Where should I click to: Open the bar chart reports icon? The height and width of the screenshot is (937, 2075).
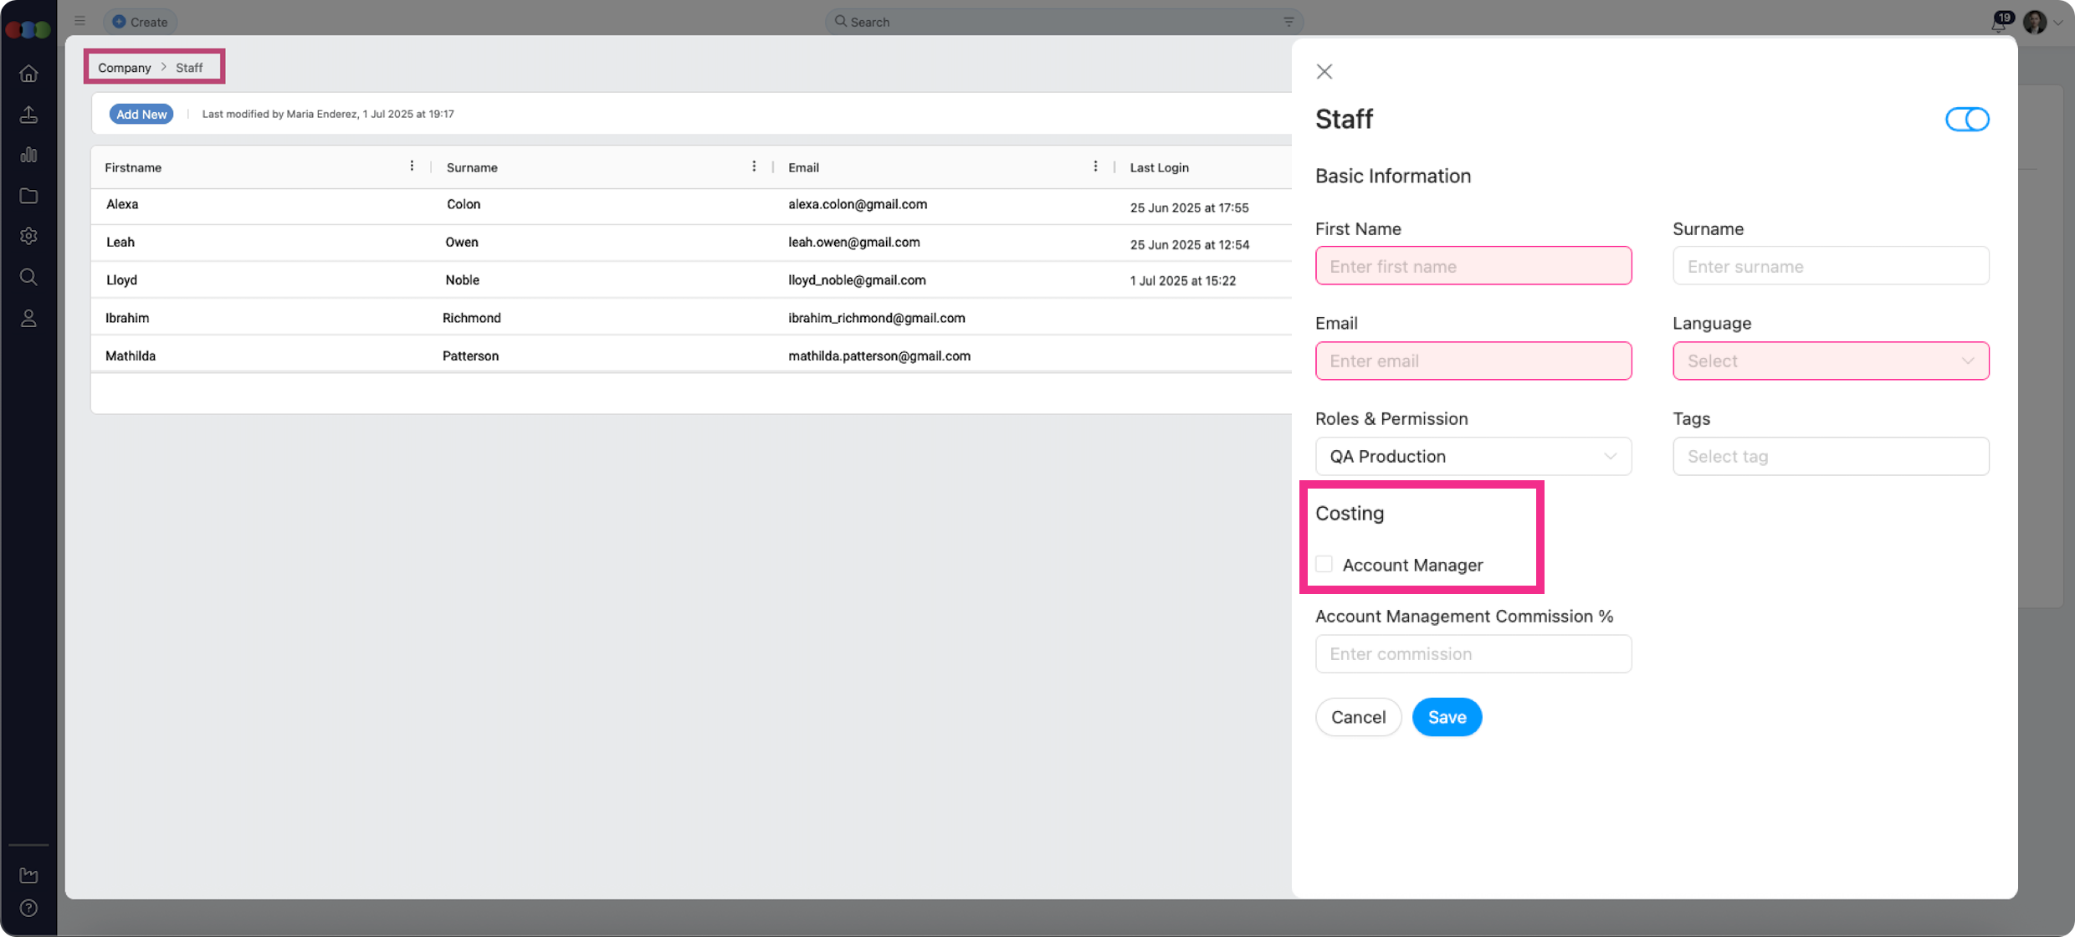[28, 155]
